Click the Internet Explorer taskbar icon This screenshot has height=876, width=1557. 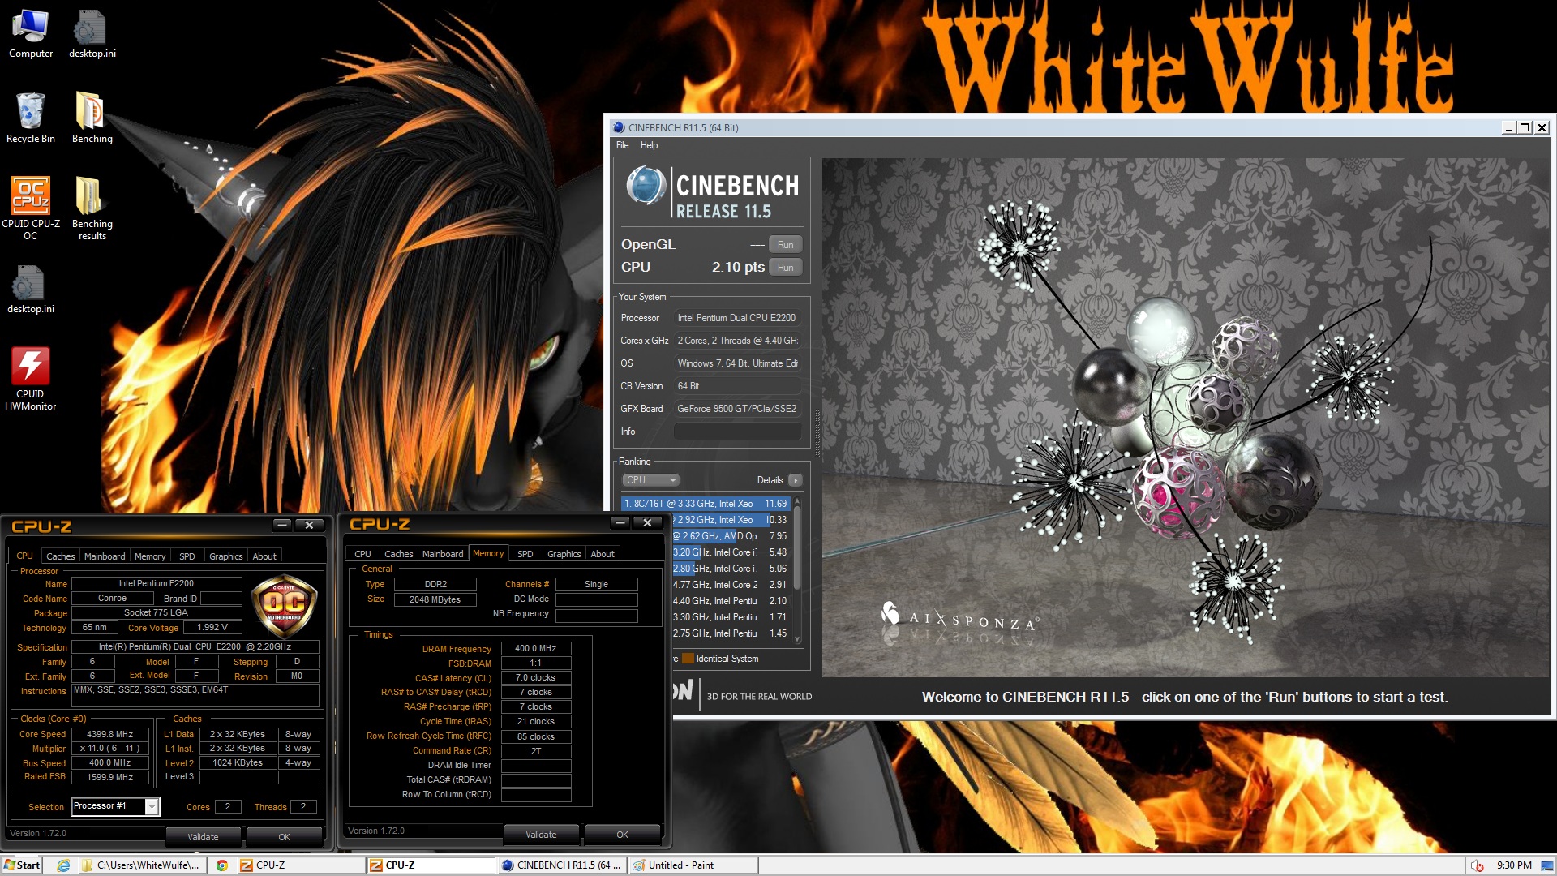(63, 865)
